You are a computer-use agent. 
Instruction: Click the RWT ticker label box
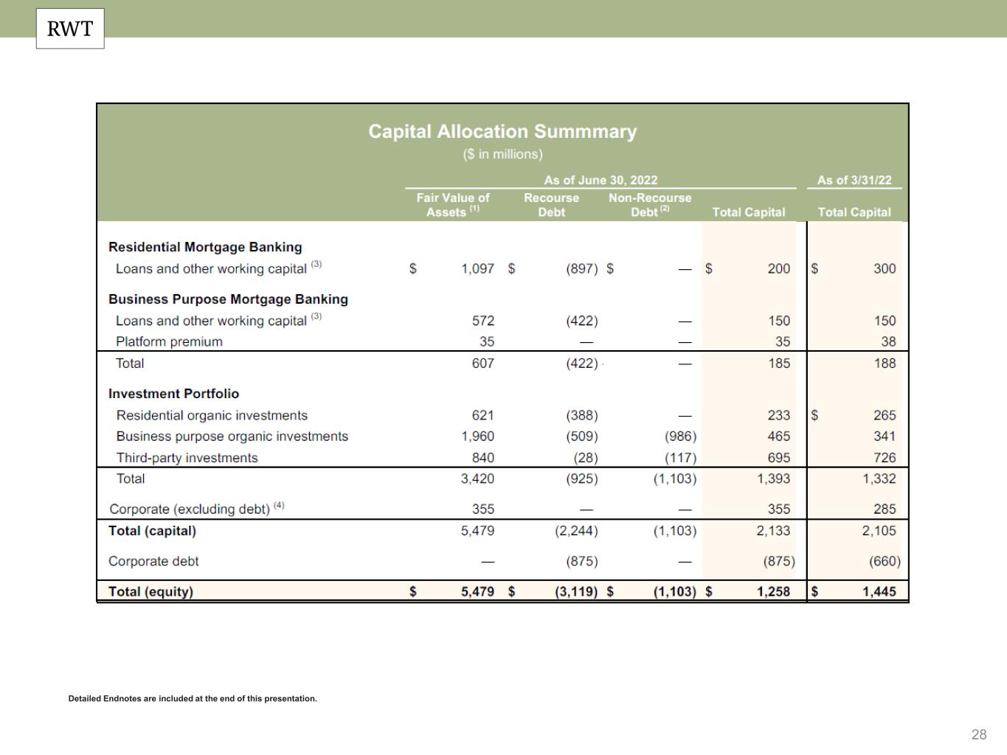70,29
